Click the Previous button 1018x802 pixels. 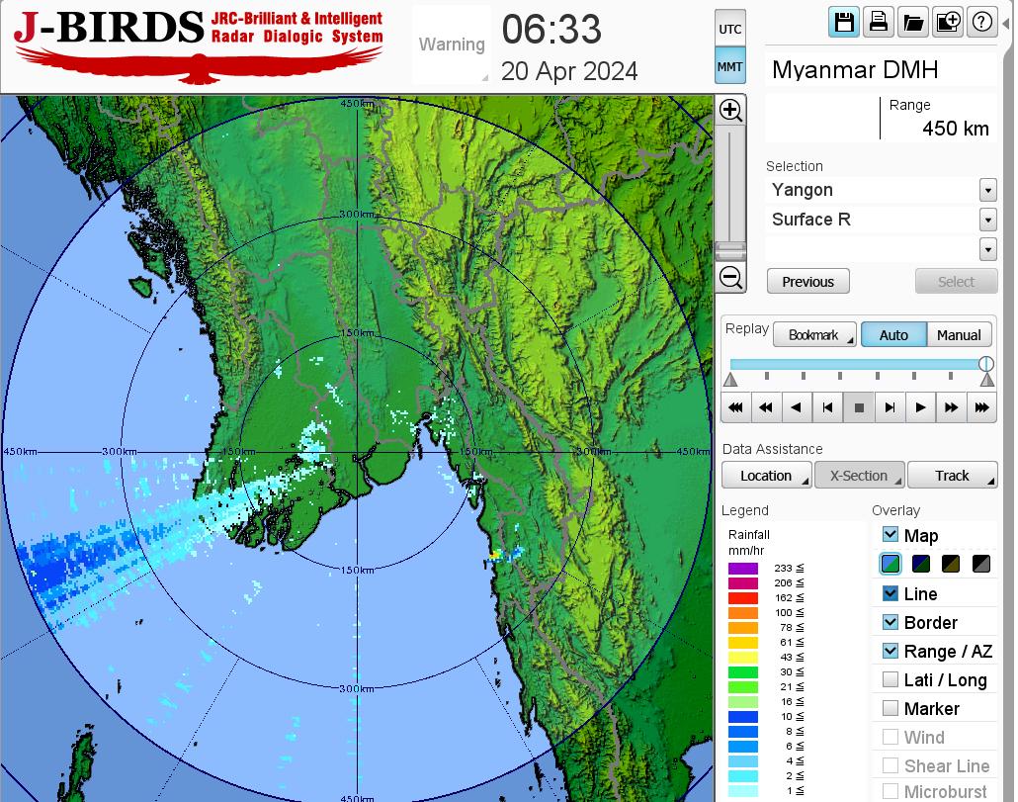pyautogui.click(x=807, y=281)
